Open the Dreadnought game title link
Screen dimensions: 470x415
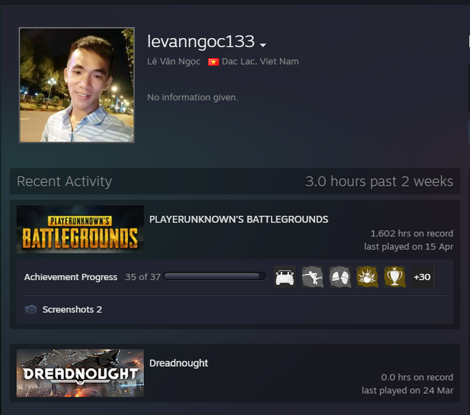click(178, 363)
